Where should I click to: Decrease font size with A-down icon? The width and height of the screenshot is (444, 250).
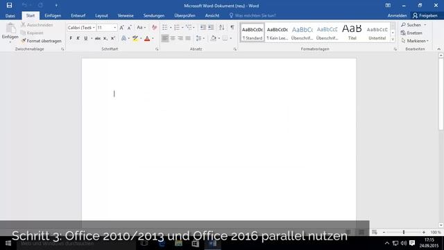tap(130, 28)
